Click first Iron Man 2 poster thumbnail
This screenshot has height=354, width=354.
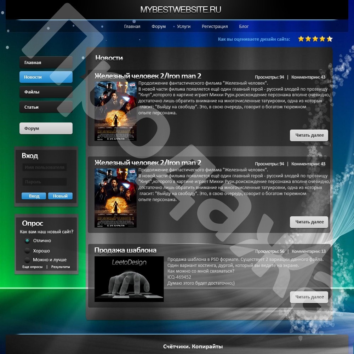coord(115,111)
